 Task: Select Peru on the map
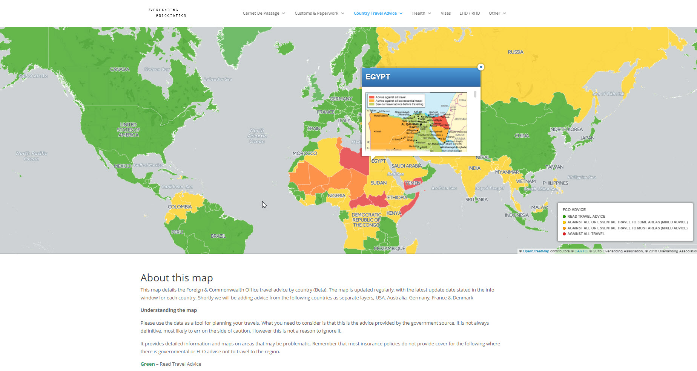[177, 232]
